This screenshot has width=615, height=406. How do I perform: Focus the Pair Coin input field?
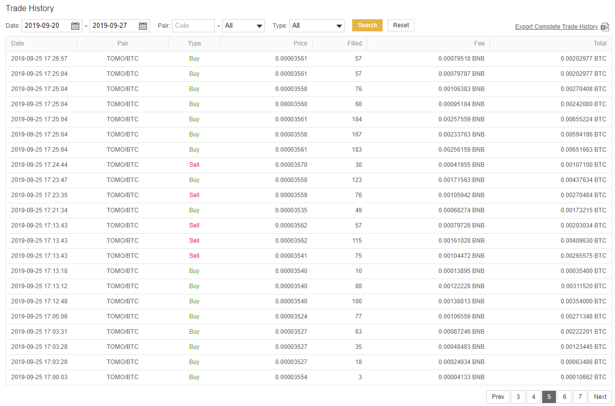(x=193, y=26)
